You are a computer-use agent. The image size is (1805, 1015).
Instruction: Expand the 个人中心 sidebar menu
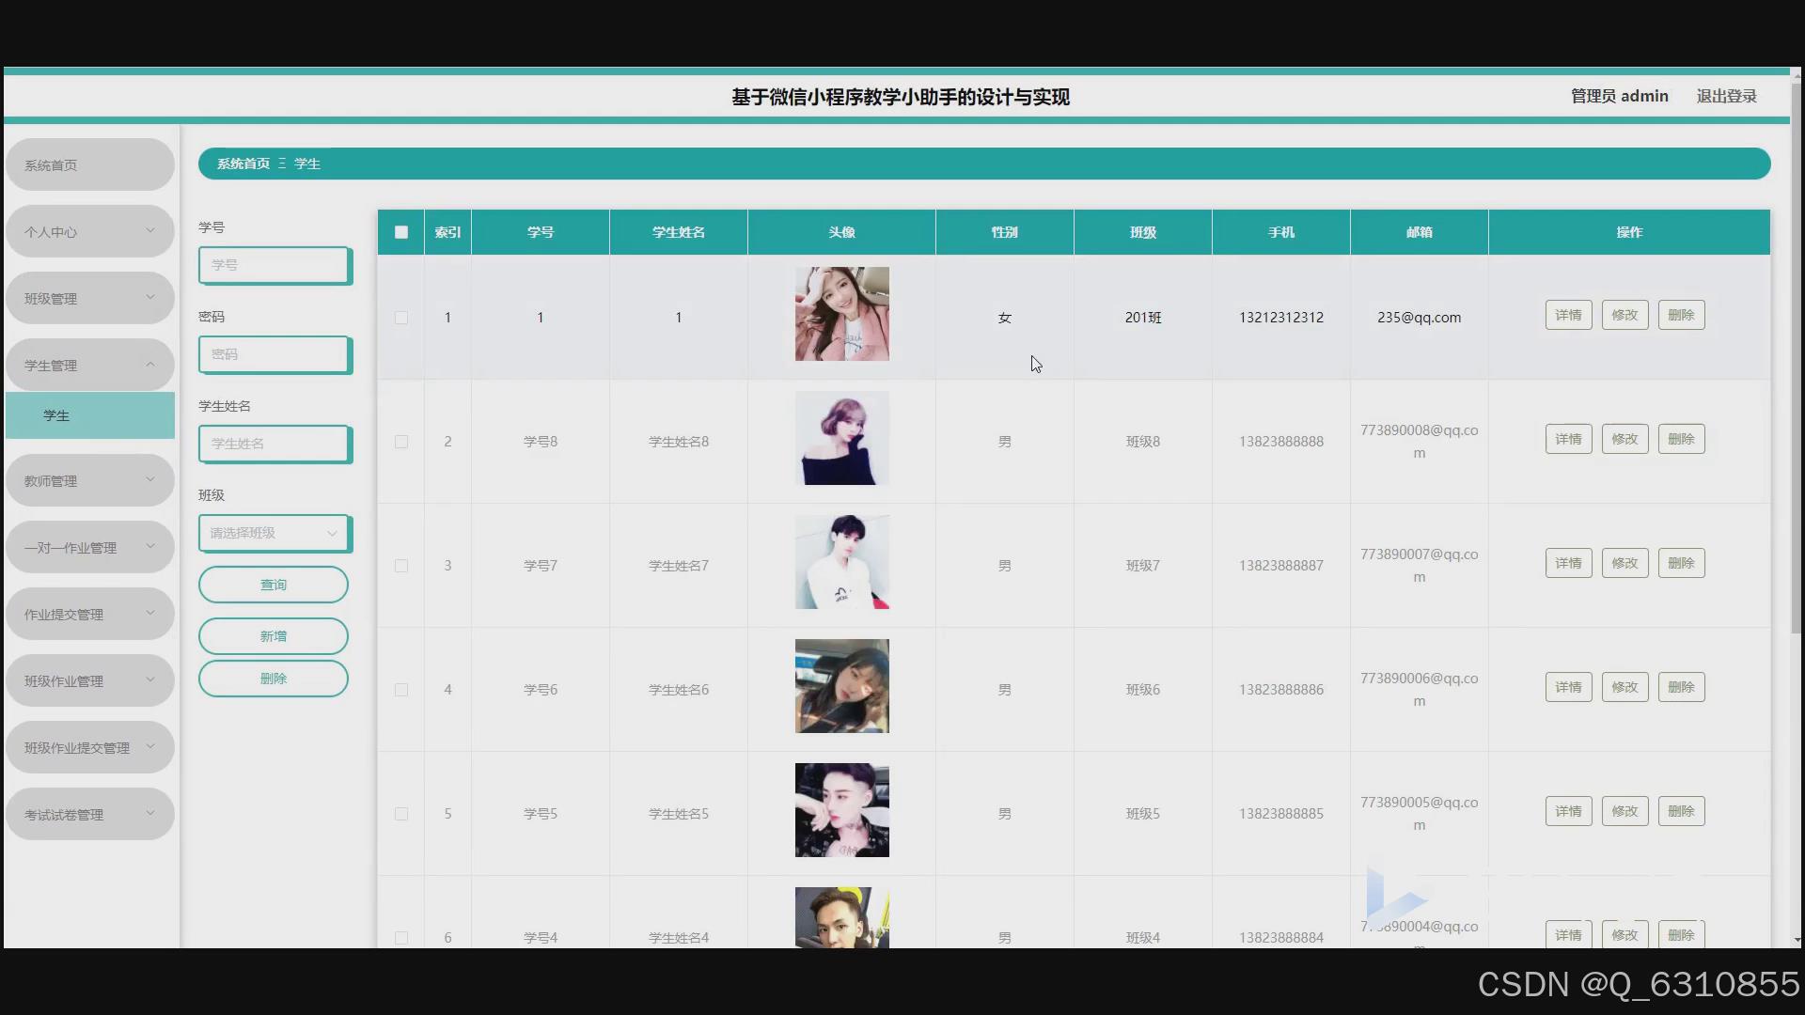[x=89, y=231]
